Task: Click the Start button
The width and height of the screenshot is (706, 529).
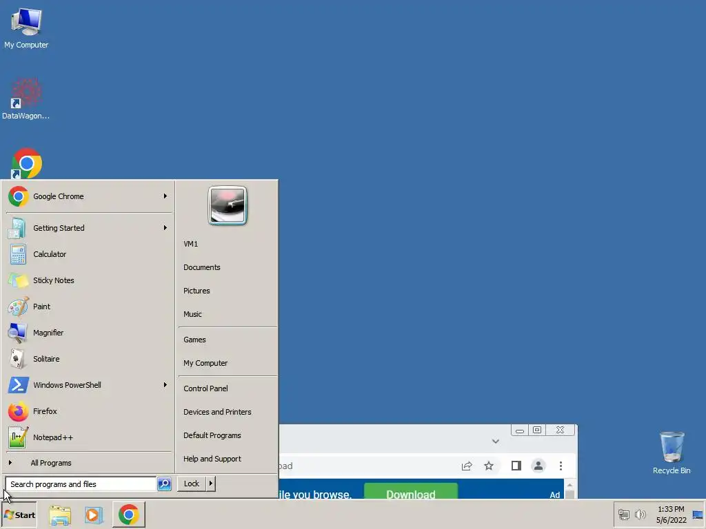Action: [x=19, y=515]
